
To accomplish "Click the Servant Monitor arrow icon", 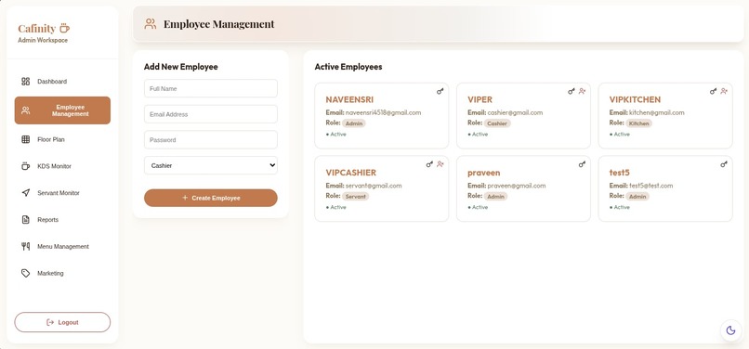I will click(x=26, y=193).
